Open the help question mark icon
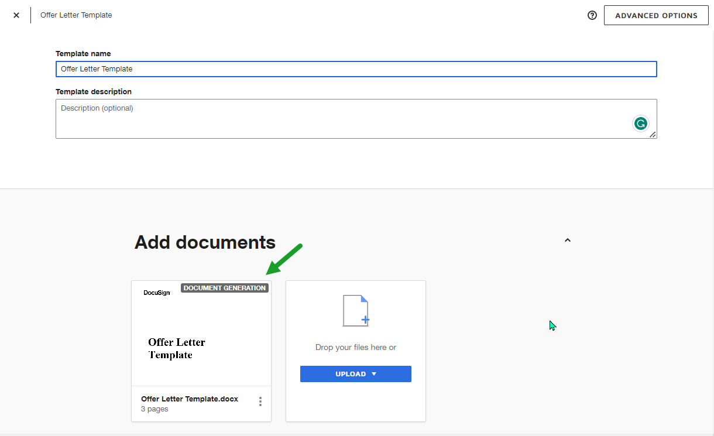Screen dimensions: 714x436 [x=592, y=15]
